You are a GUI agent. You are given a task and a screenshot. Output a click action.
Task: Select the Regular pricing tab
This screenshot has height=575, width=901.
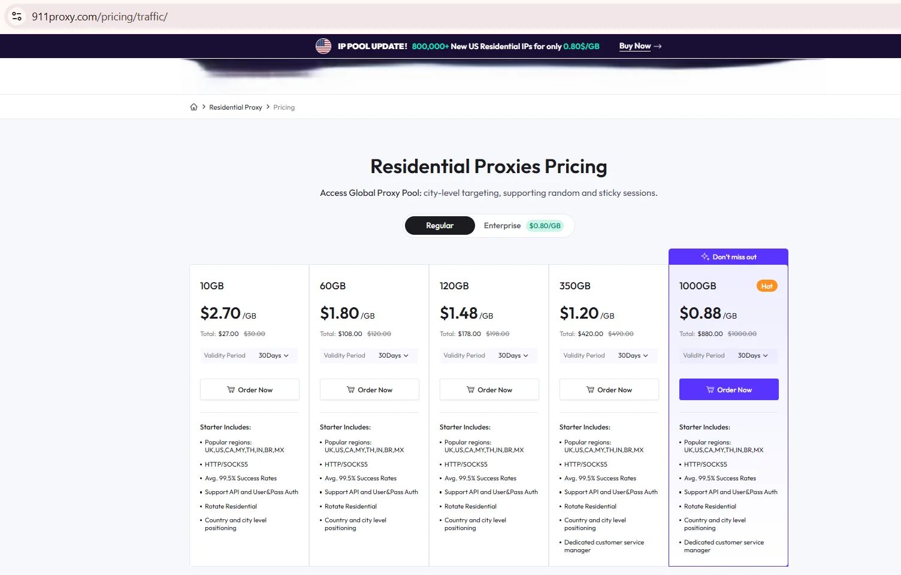coord(440,226)
